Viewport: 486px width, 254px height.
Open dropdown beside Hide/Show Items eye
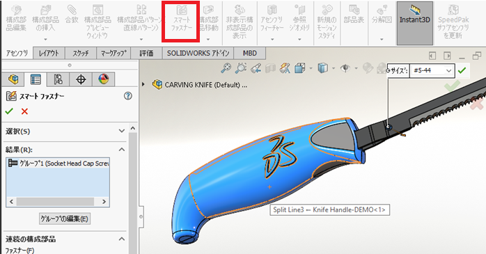point(356,68)
